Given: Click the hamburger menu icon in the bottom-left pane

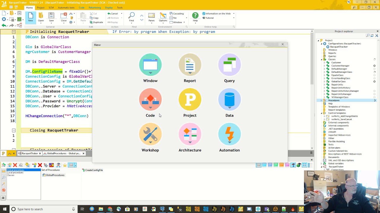Looking at the screenshot, I should point(3,198).
